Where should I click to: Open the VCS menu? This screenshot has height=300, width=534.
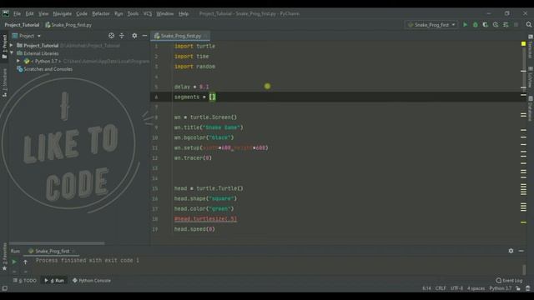click(148, 13)
